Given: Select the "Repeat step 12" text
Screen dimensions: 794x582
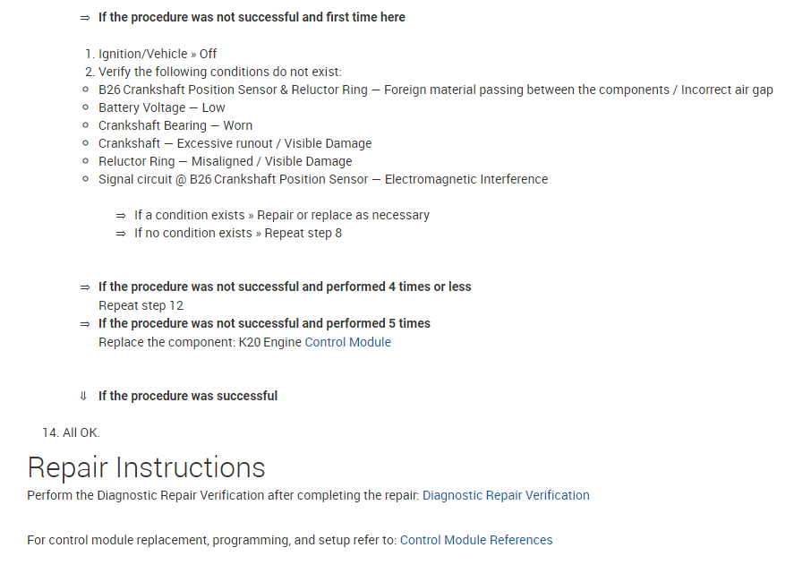Looking at the screenshot, I should 141,305.
